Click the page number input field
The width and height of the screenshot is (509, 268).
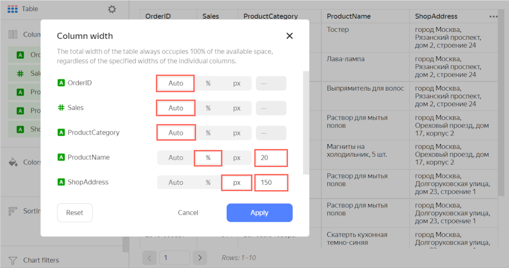tap(174, 258)
